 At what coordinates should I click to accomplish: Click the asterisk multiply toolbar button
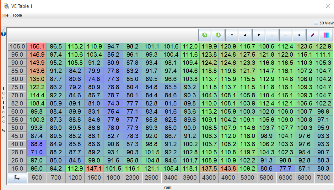pos(299,35)
